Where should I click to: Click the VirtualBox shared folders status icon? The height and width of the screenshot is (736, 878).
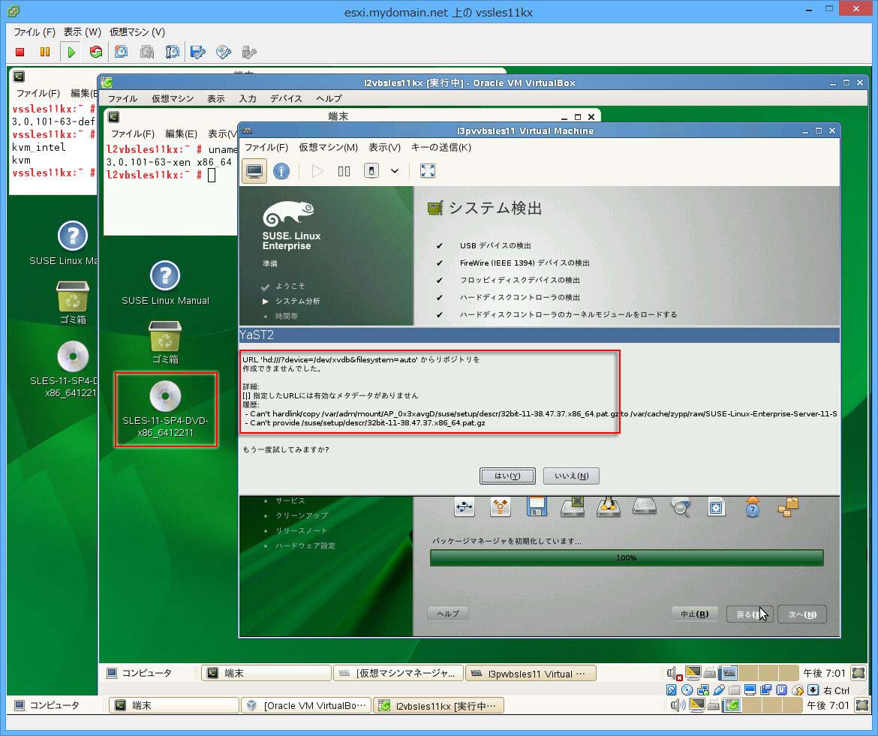click(x=734, y=690)
